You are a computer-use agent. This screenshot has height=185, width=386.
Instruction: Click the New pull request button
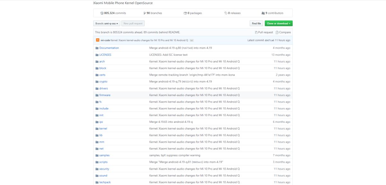pyautogui.click(x=133, y=23)
